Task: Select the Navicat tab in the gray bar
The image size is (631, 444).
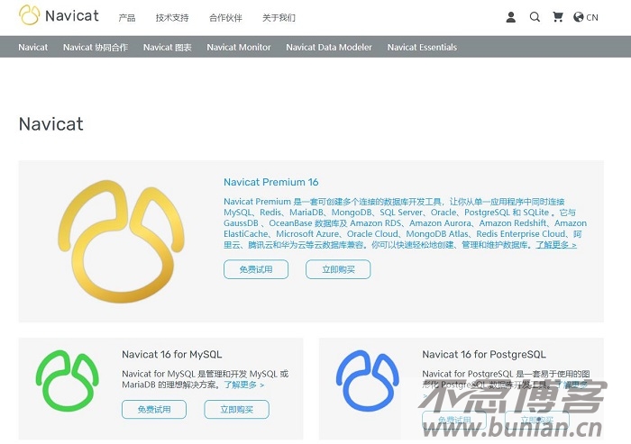Action: pyautogui.click(x=33, y=47)
